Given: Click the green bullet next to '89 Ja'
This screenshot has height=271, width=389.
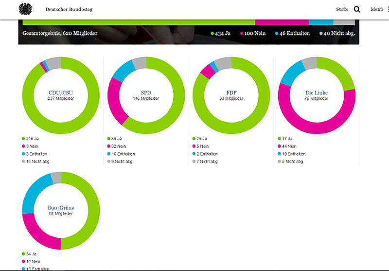Looking at the screenshot, I should click(x=108, y=139).
